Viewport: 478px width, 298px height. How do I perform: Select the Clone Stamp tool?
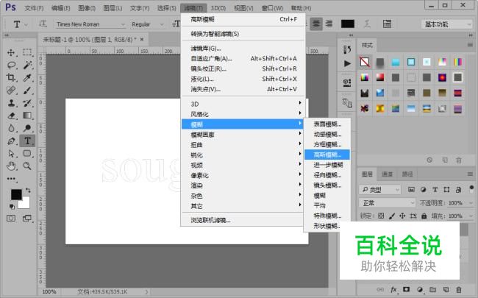[11, 103]
